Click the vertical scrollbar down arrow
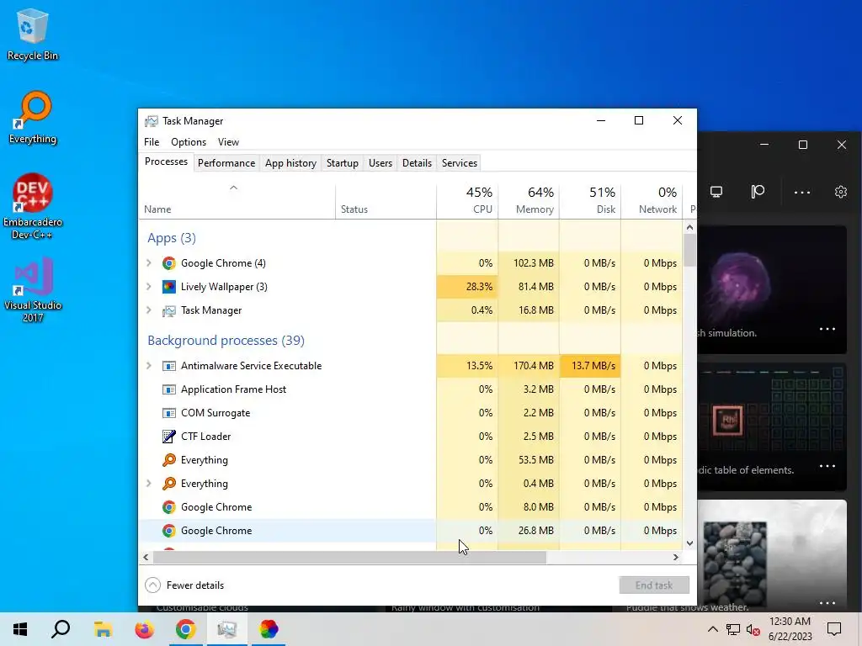This screenshot has height=646, width=862. coord(690,543)
